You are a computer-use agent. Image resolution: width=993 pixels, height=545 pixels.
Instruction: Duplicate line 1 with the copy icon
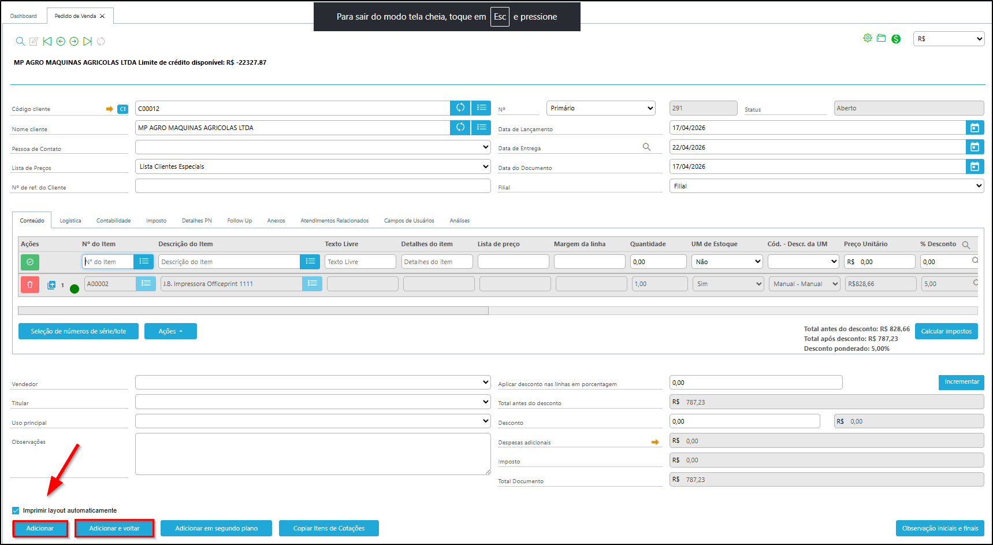click(51, 285)
